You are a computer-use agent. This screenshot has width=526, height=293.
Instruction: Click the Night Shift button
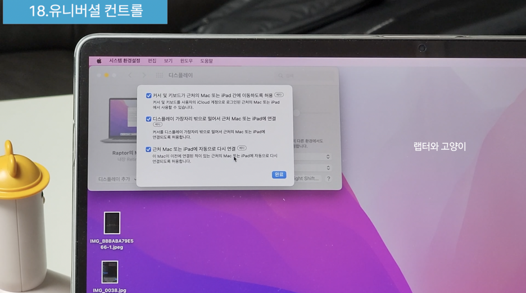click(307, 178)
